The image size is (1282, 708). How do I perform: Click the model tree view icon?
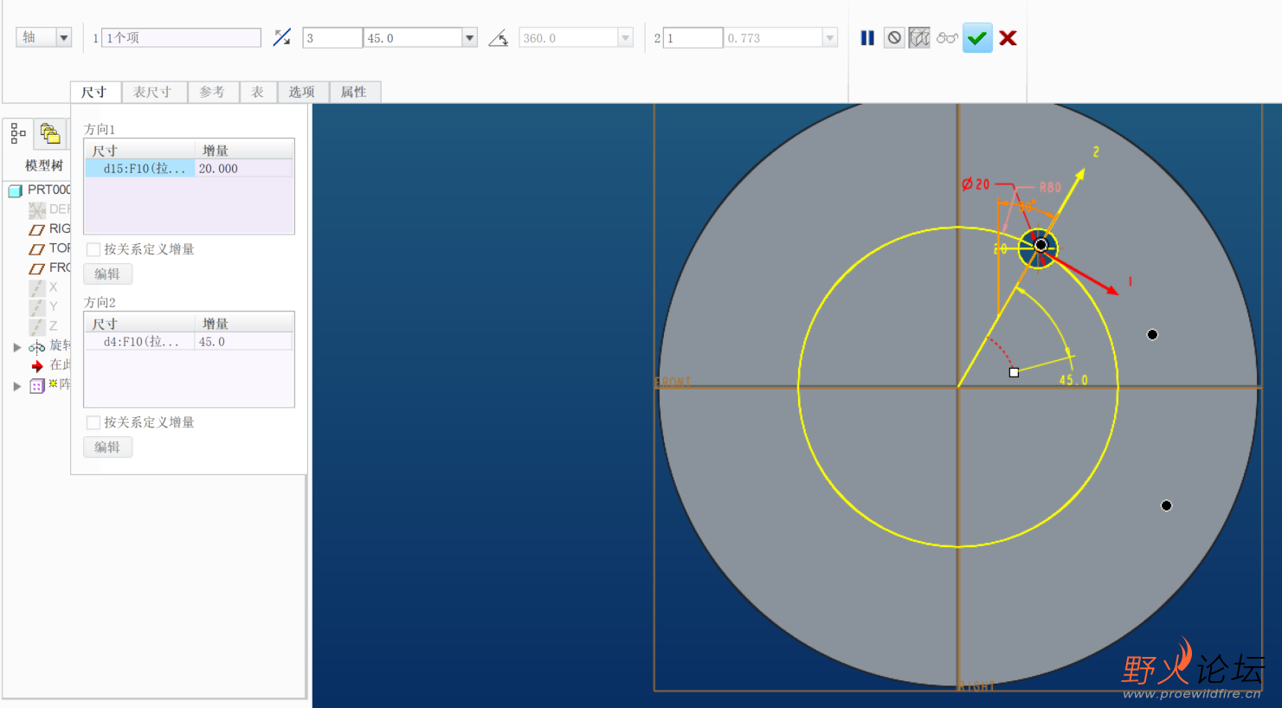click(18, 133)
